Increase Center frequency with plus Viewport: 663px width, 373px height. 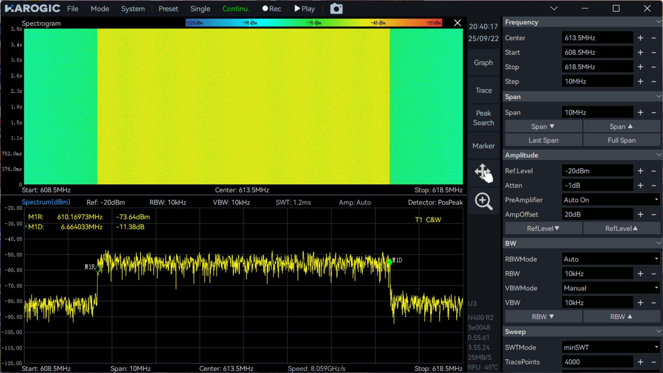click(640, 38)
